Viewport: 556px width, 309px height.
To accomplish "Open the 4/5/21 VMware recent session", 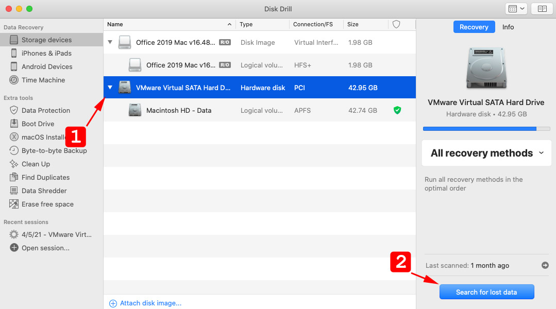I will tap(57, 235).
